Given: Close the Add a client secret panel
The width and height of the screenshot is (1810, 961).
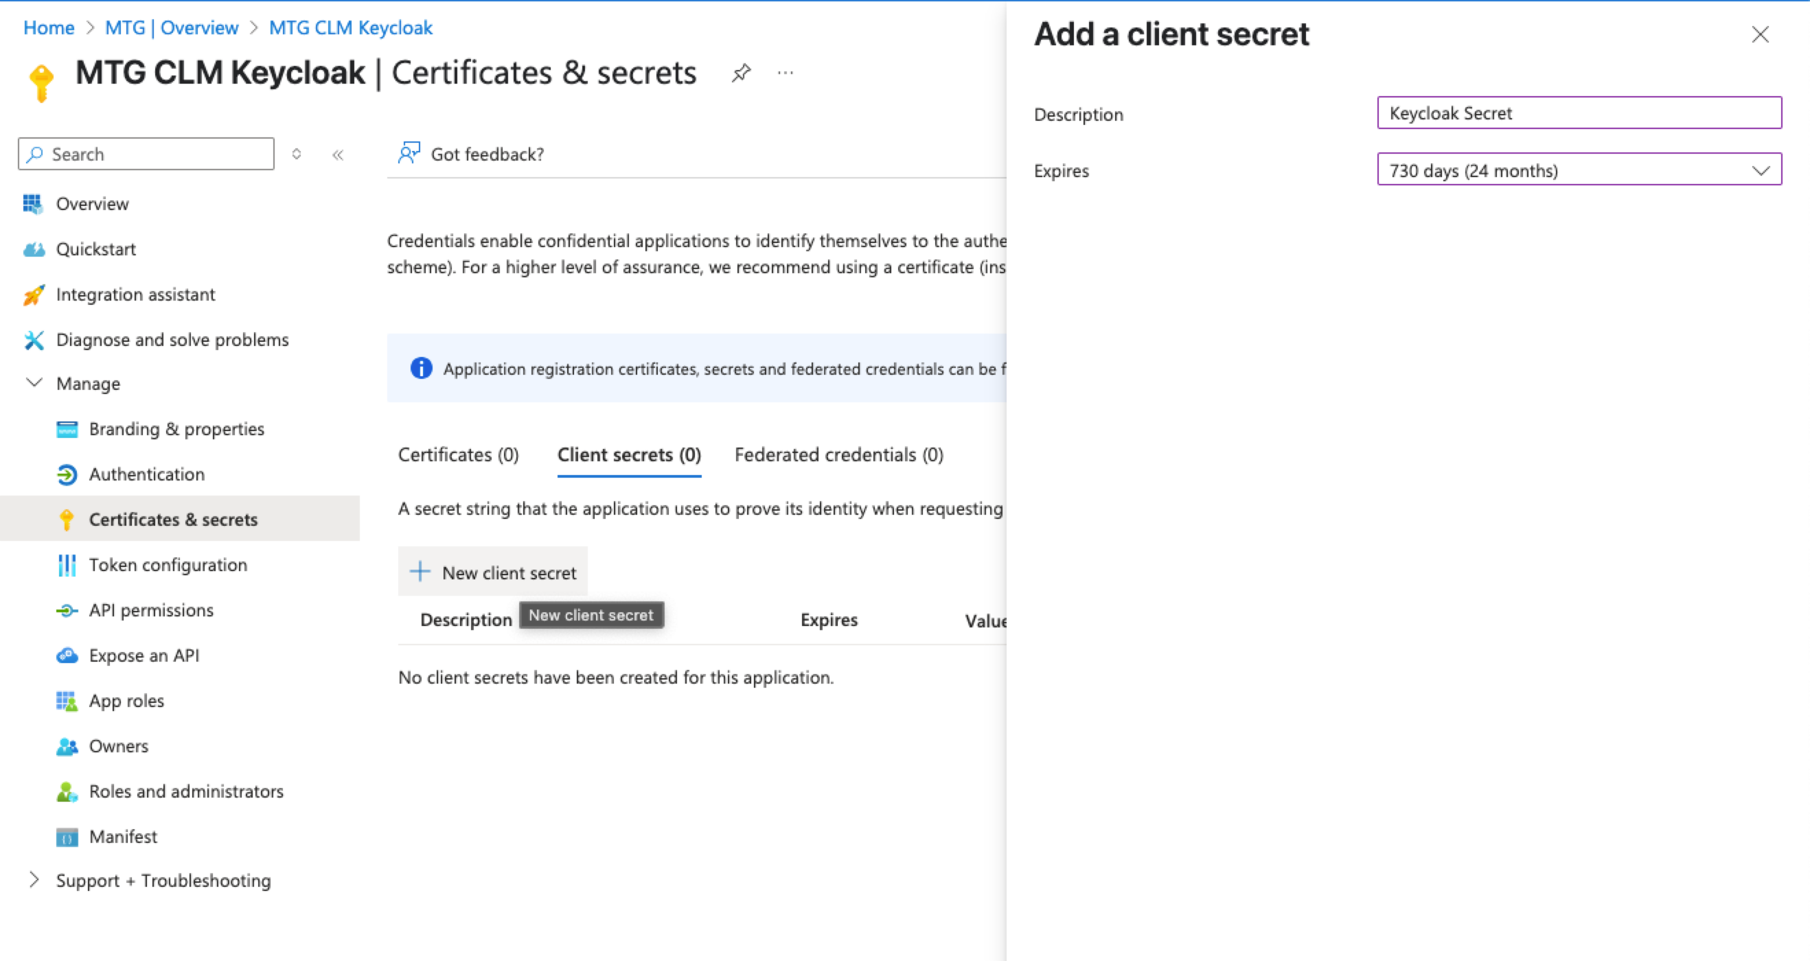Looking at the screenshot, I should tap(1760, 34).
